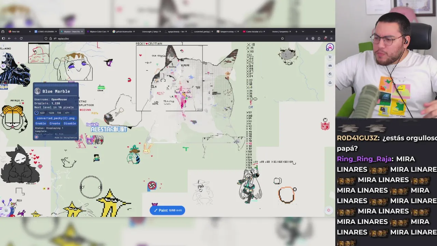Click the browser back arrow
437x246 pixels.
pos(9,38)
